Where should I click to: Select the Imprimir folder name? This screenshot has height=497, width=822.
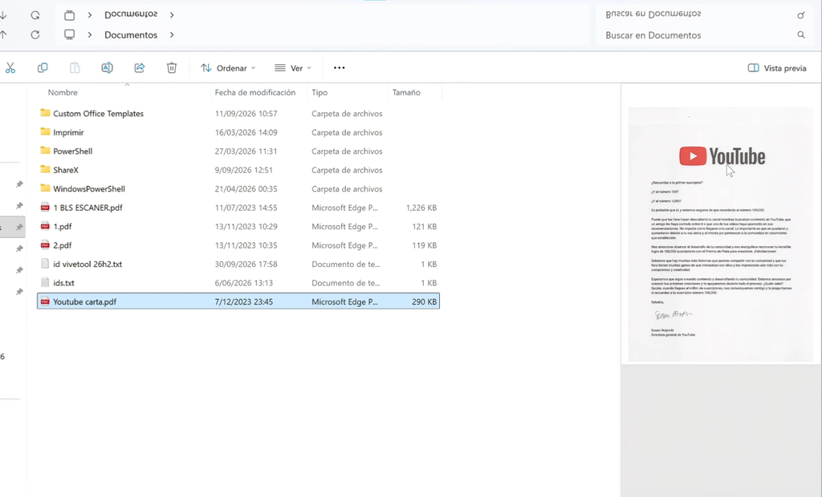[68, 132]
